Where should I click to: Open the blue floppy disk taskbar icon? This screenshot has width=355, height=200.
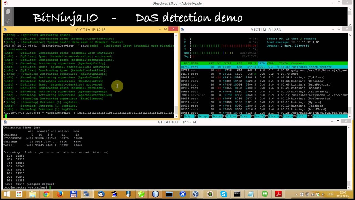point(73,194)
